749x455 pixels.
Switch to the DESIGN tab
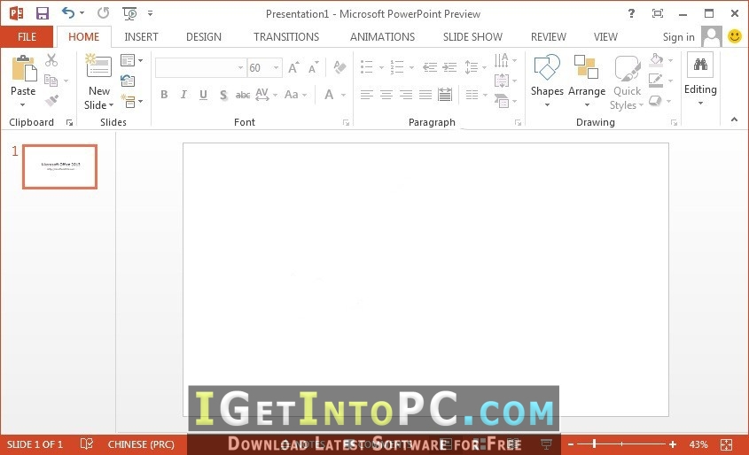click(204, 36)
